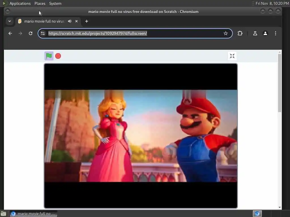Image resolution: width=290 pixels, height=217 pixels.
Task: Open the System menu
Action: pos(55,3)
